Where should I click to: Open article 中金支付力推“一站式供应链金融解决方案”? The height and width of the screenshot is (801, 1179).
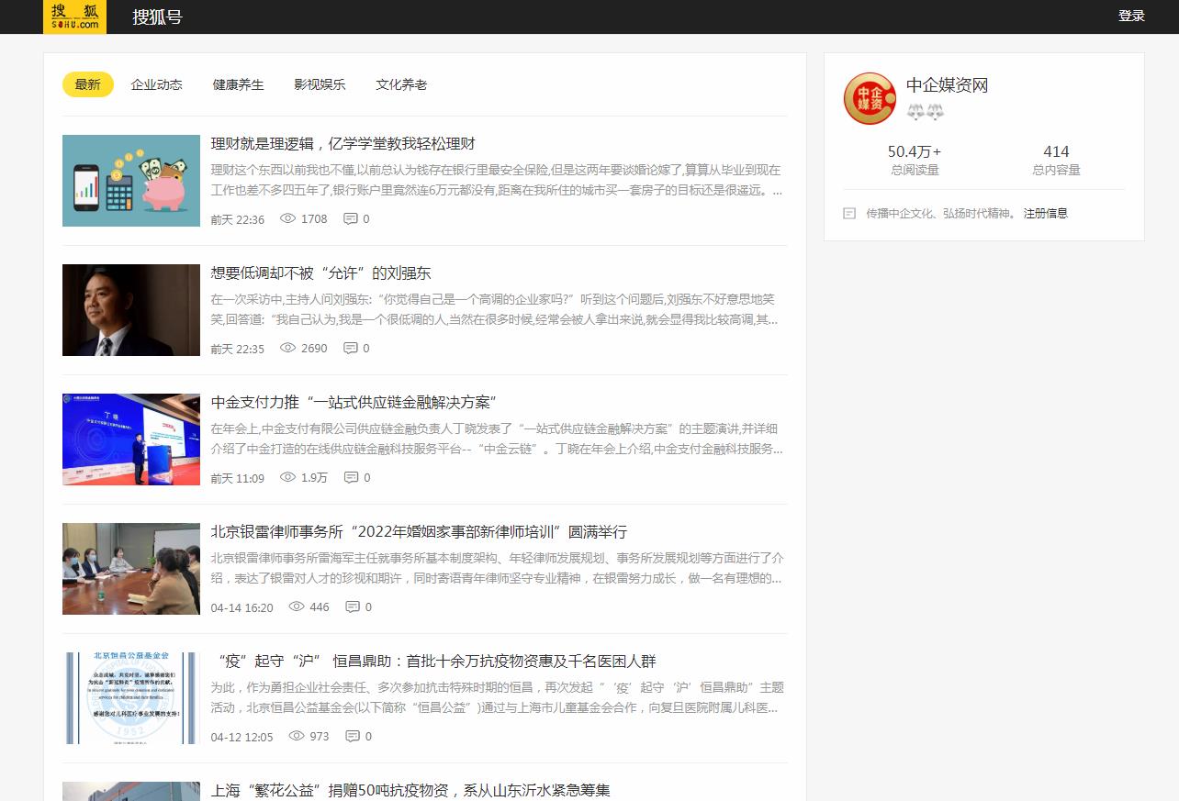354,403
